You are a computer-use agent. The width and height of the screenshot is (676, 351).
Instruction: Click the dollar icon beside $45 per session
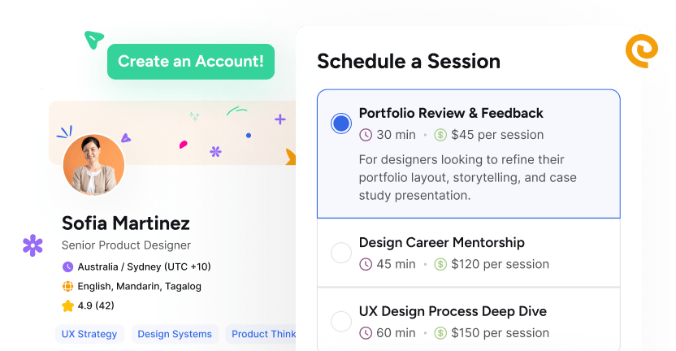(x=440, y=135)
